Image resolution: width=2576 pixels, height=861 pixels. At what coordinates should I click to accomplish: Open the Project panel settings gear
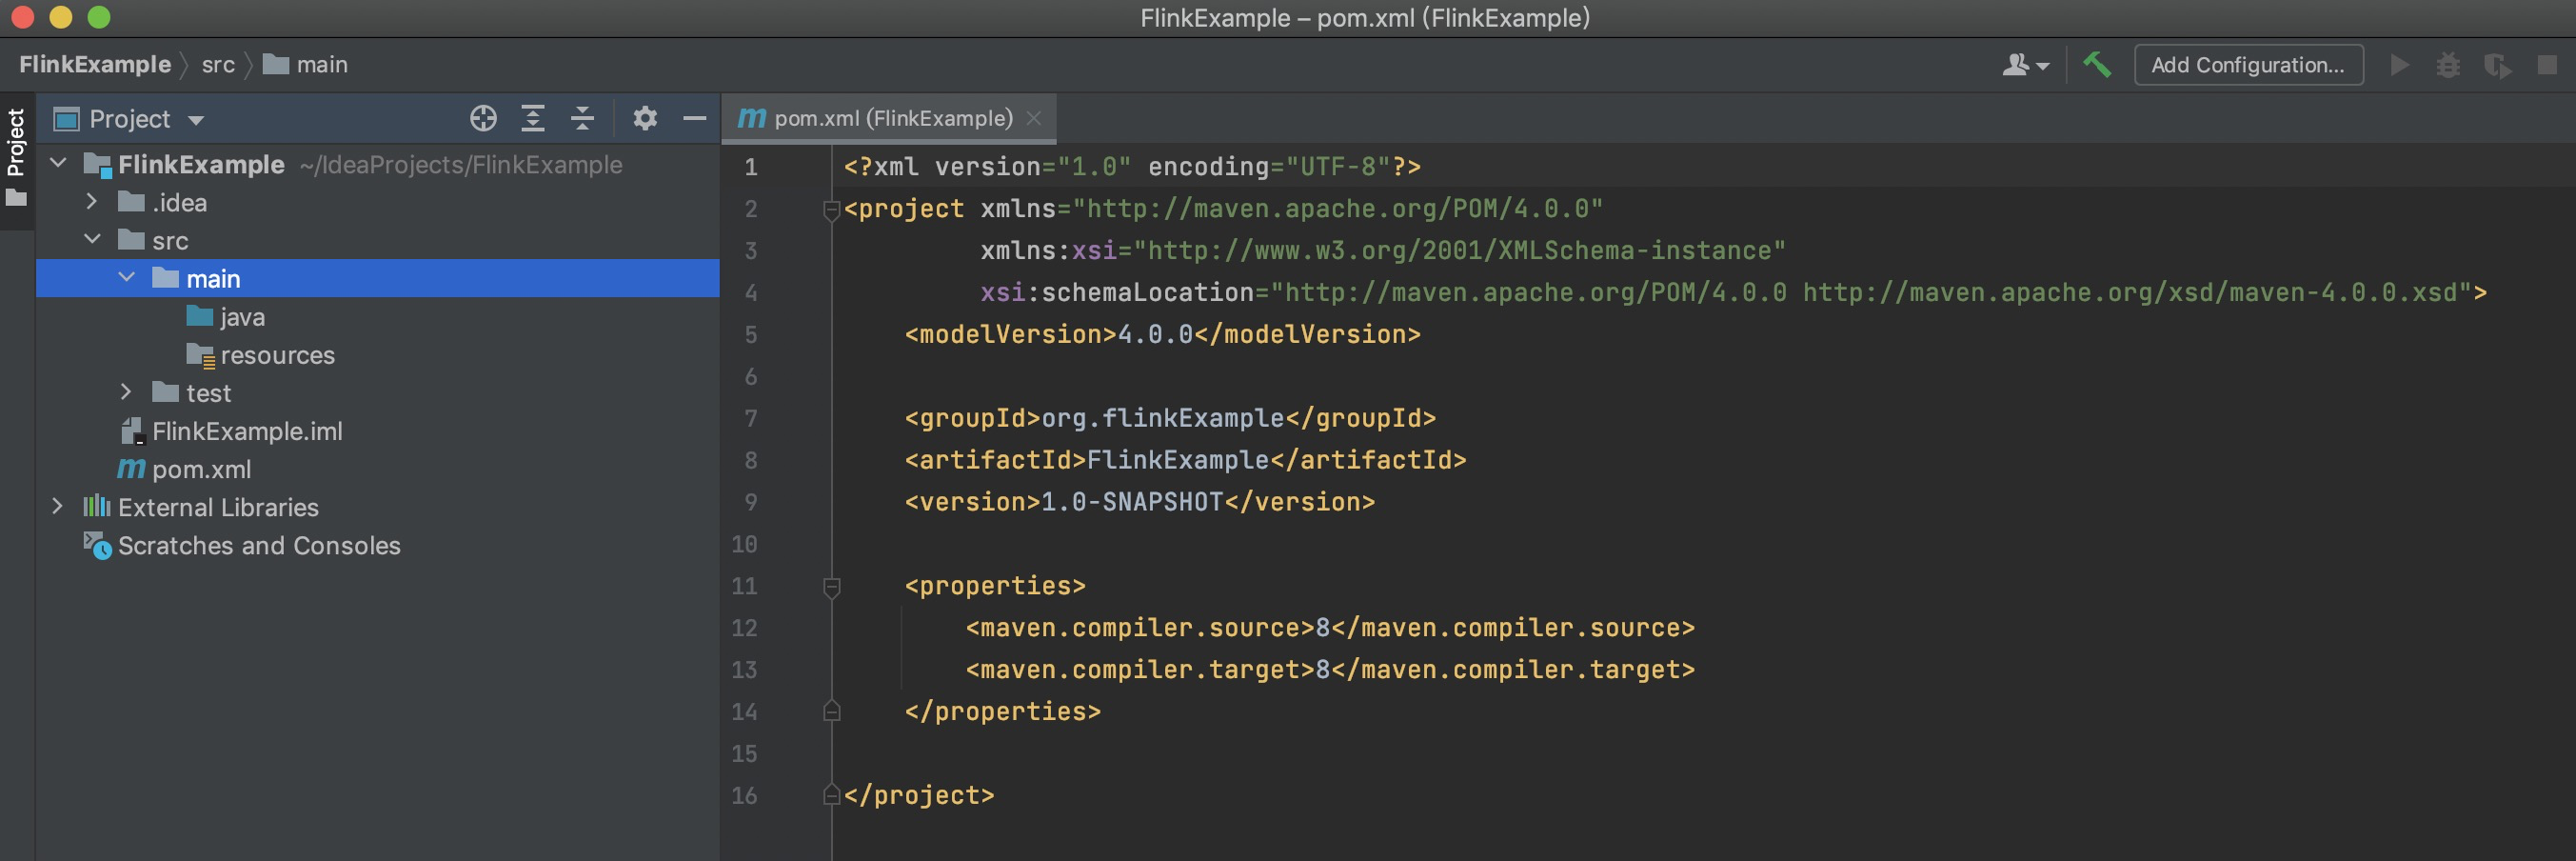[x=645, y=119]
